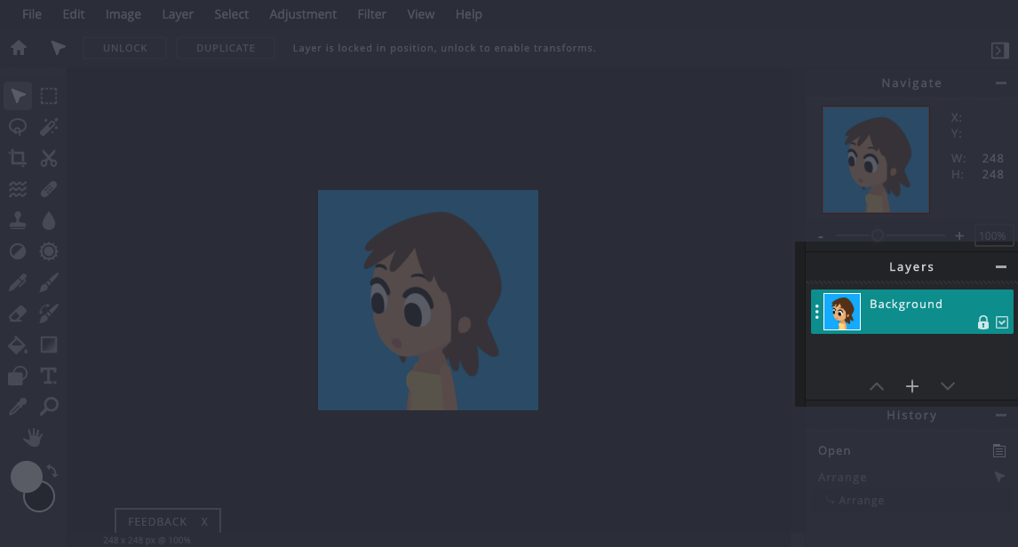Select the Cutout scissors tool
1018x547 pixels.
click(x=49, y=158)
